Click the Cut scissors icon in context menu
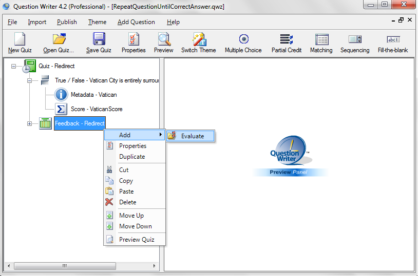The width and height of the screenshot is (418, 276). pyautogui.click(x=109, y=169)
